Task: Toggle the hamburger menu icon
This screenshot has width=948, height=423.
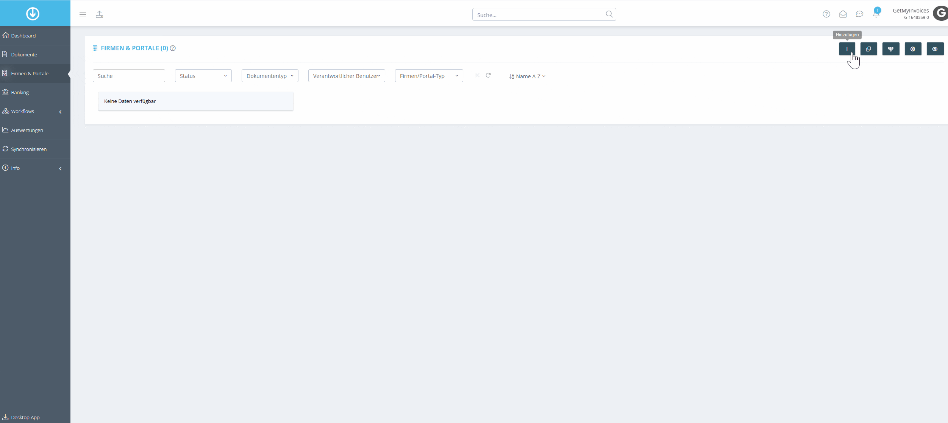Action: coord(83,14)
